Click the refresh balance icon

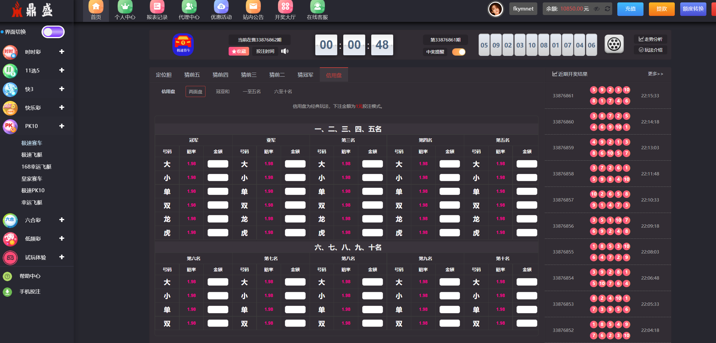[x=607, y=9]
